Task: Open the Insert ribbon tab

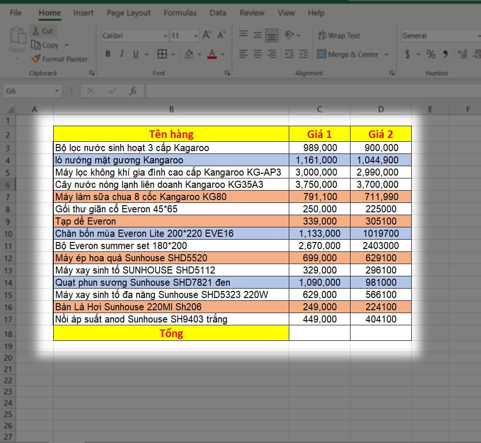Action: coord(83,13)
